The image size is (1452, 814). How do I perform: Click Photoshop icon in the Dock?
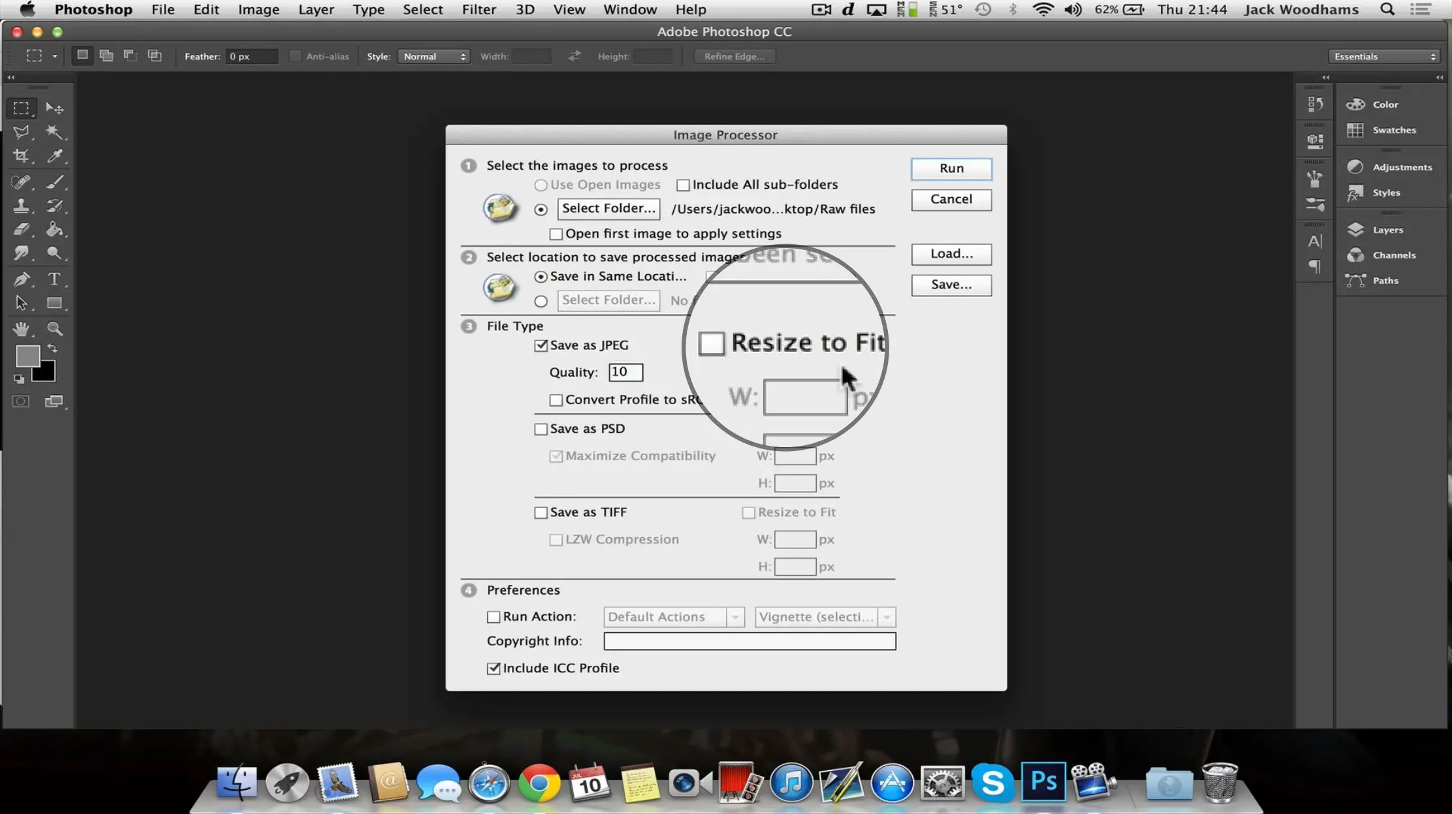(1041, 782)
